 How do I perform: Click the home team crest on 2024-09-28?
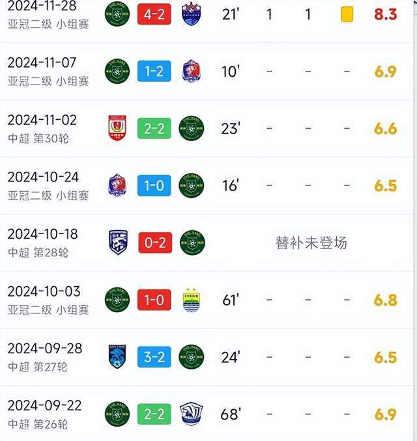coord(117,357)
